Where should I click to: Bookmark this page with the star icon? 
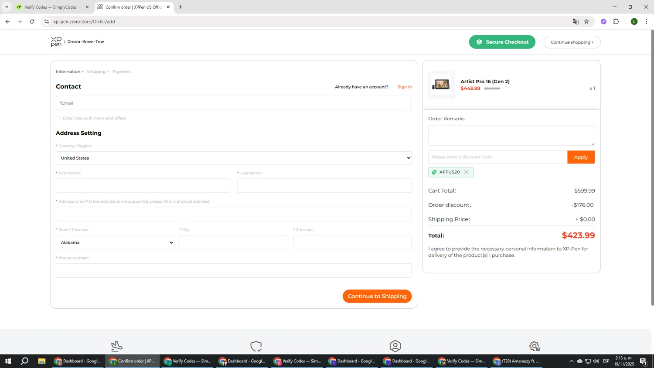coord(586,21)
